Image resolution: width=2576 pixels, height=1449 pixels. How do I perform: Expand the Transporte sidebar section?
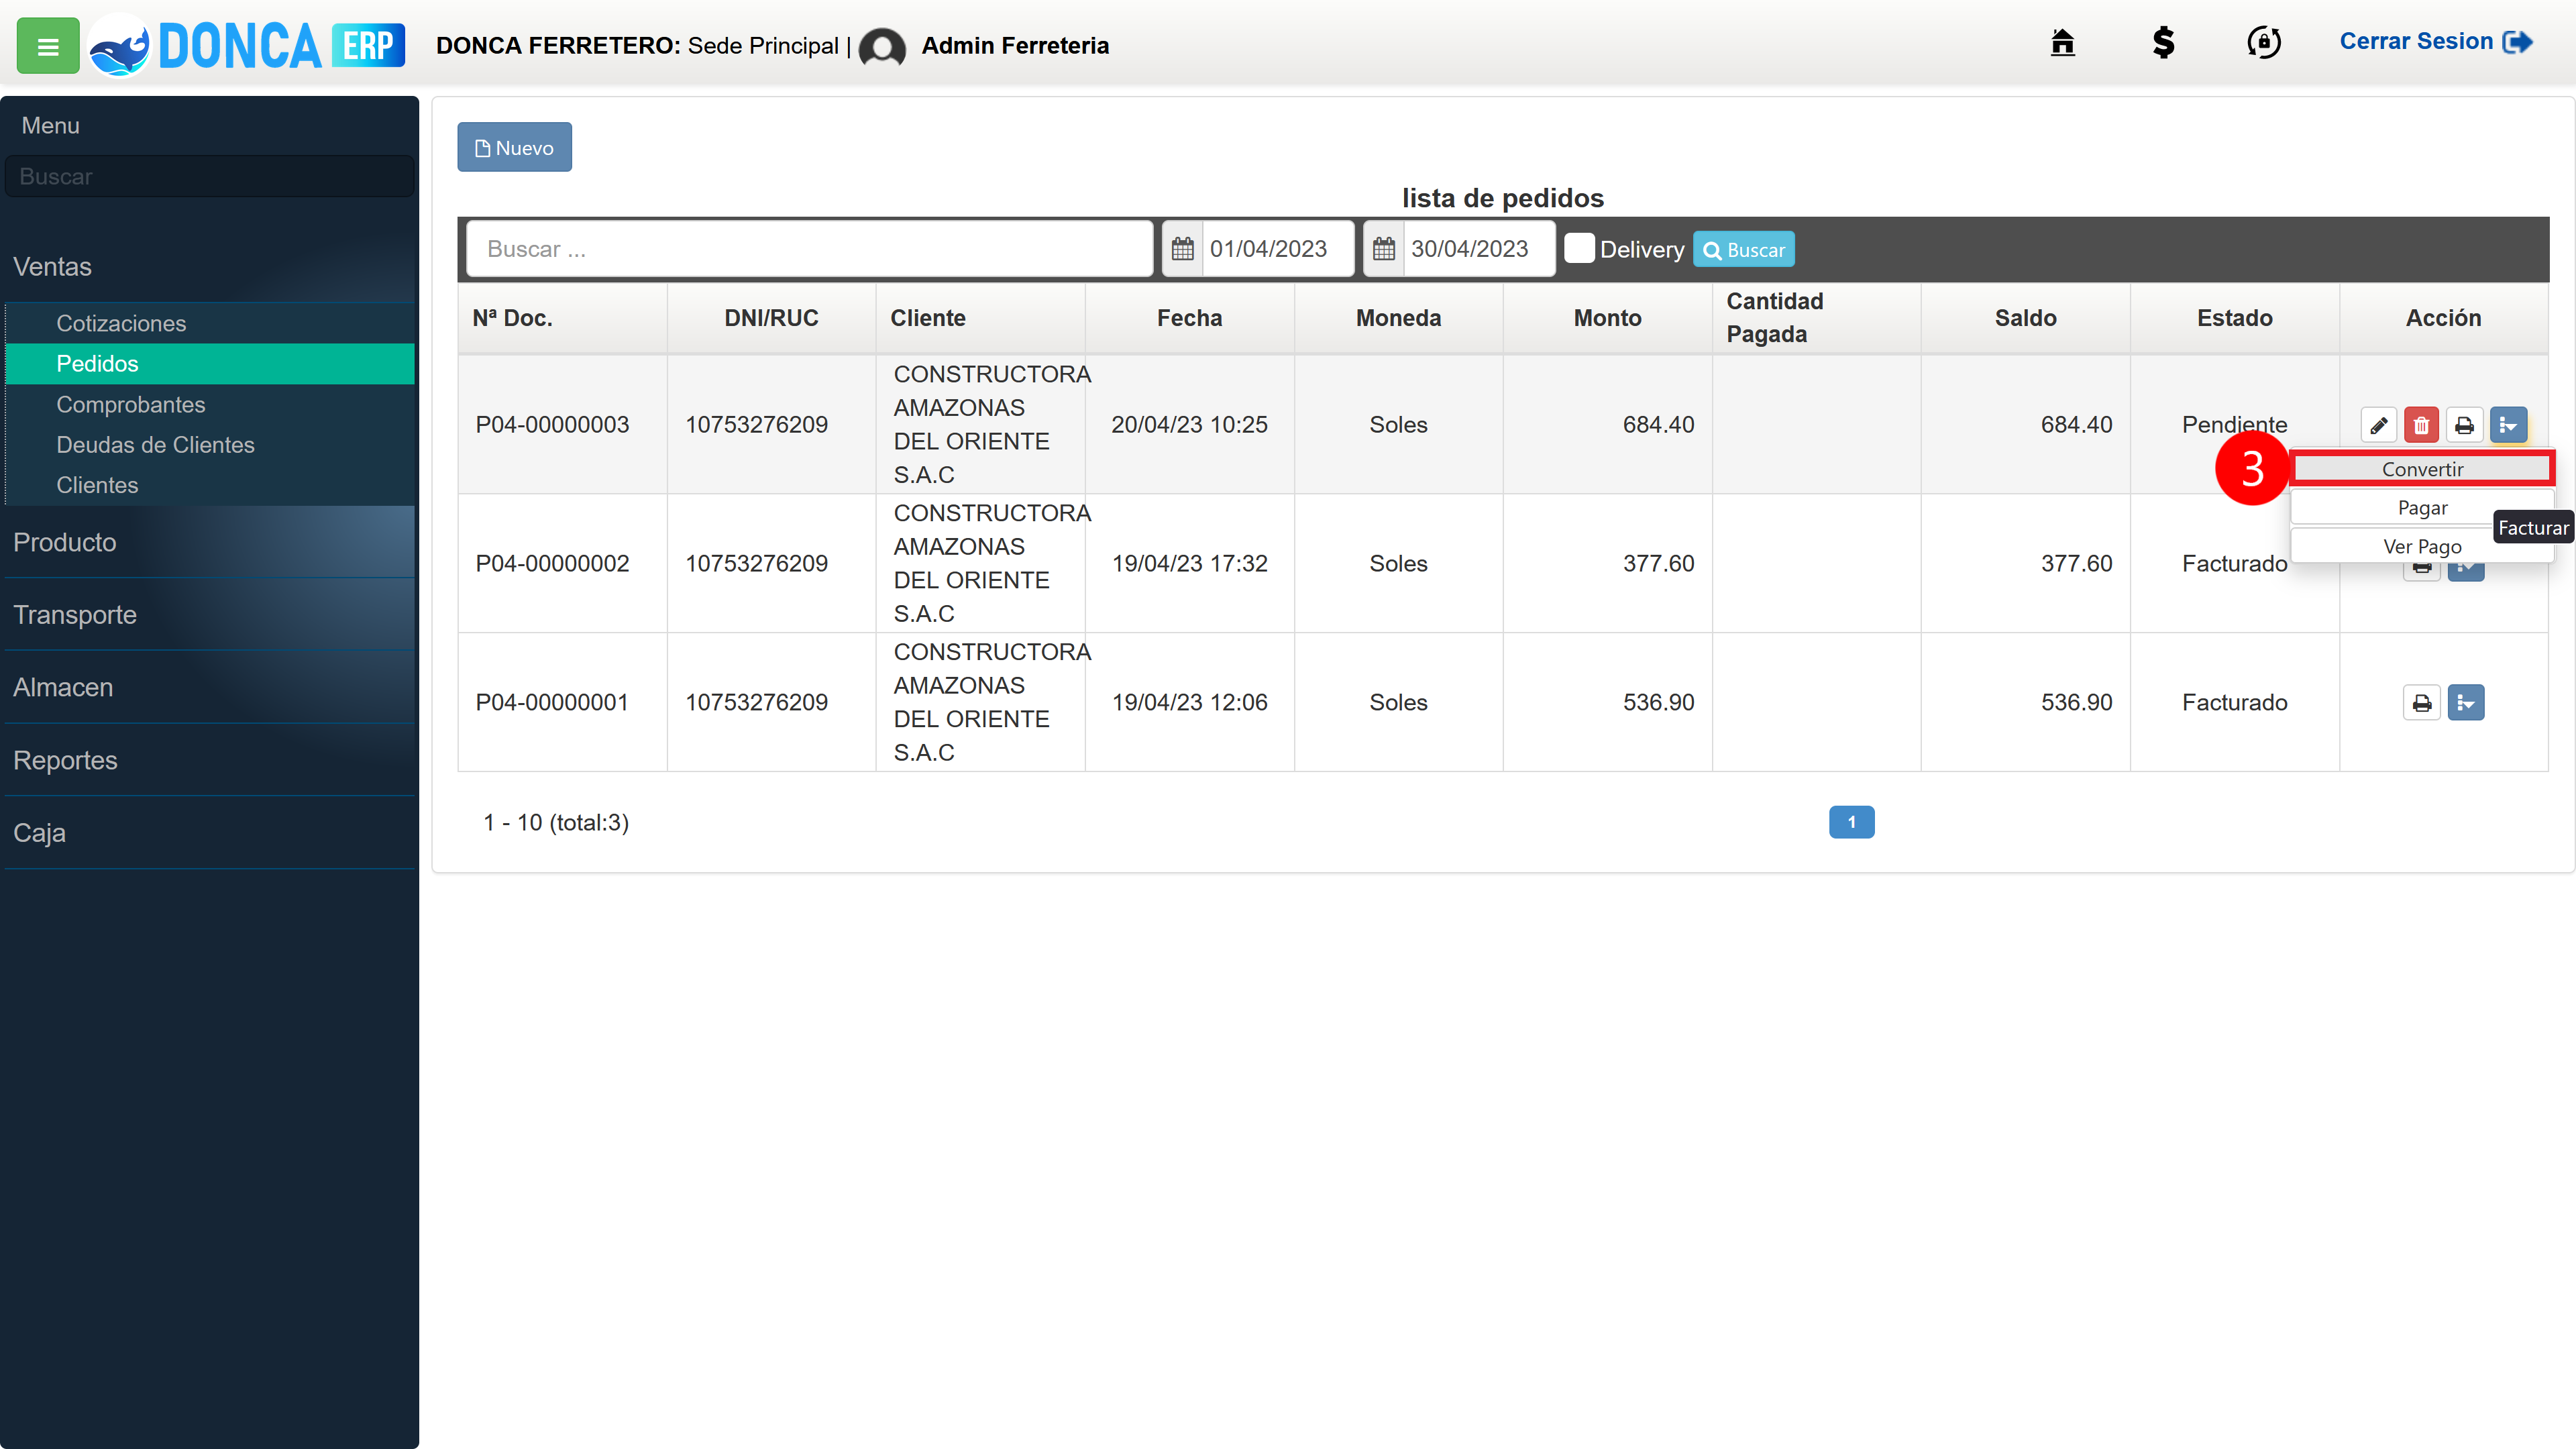point(209,615)
